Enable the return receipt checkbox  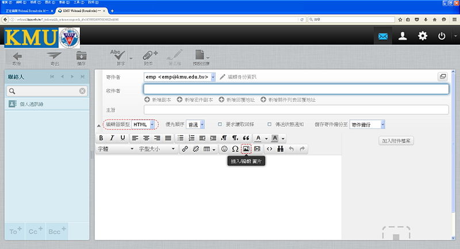220,124
